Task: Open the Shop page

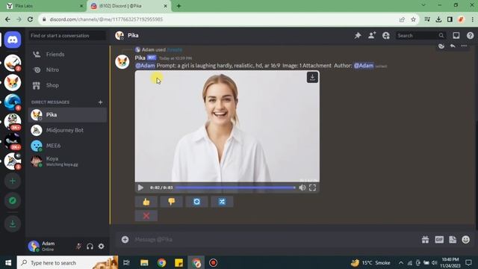Action: click(x=67, y=85)
